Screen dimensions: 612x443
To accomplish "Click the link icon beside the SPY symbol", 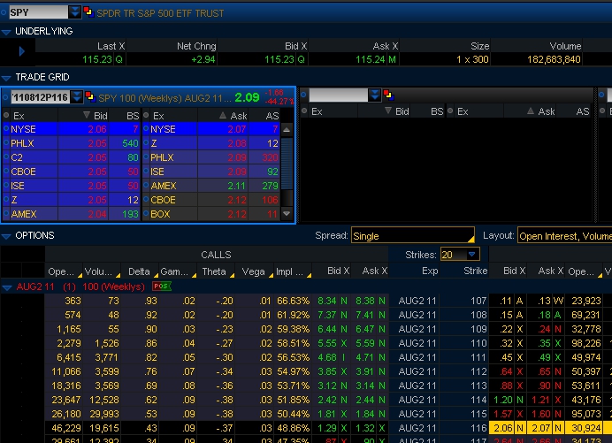I will coord(88,12).
